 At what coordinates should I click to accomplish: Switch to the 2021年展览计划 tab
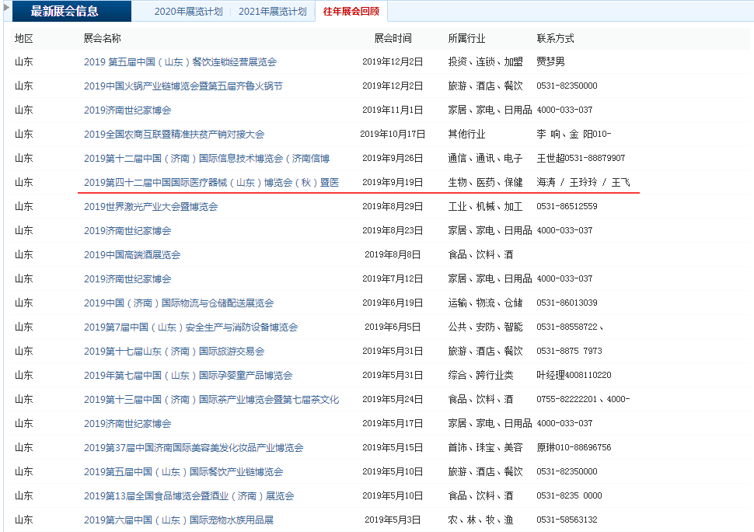(x=272, y=12)
